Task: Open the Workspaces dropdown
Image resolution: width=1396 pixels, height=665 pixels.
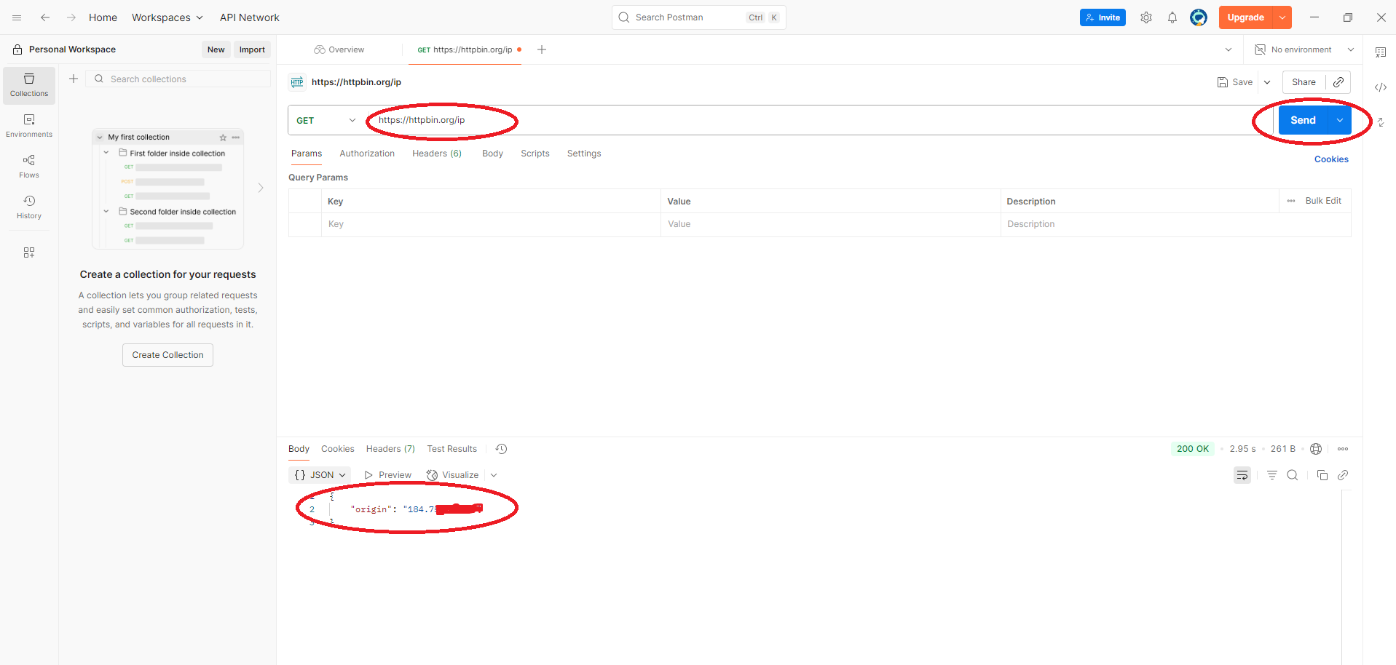Action: [x=167, y=17]
